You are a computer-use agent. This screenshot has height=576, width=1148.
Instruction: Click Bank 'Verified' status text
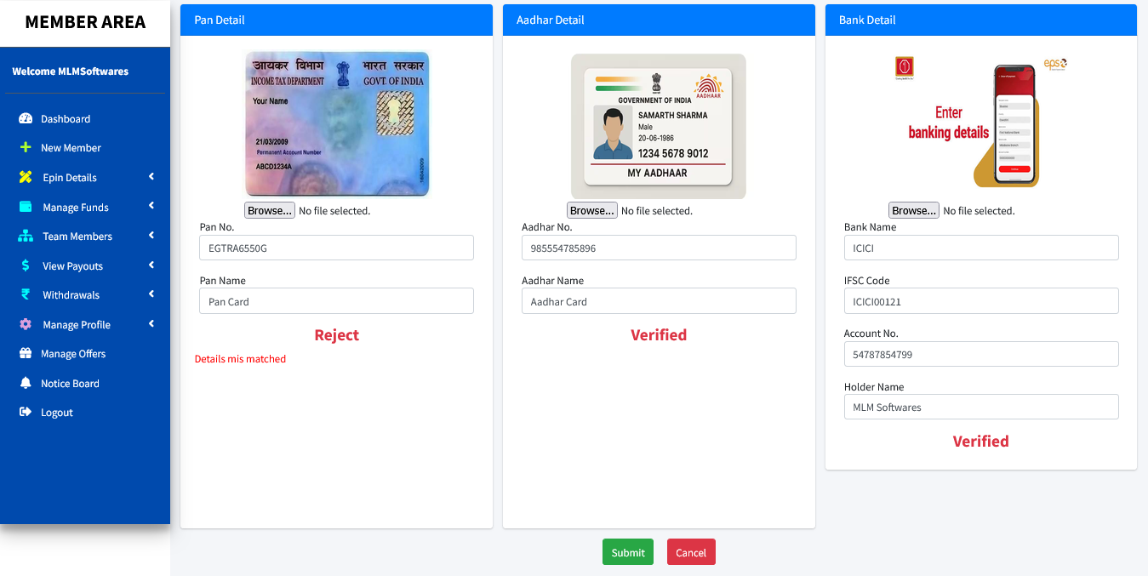point(981,442)
